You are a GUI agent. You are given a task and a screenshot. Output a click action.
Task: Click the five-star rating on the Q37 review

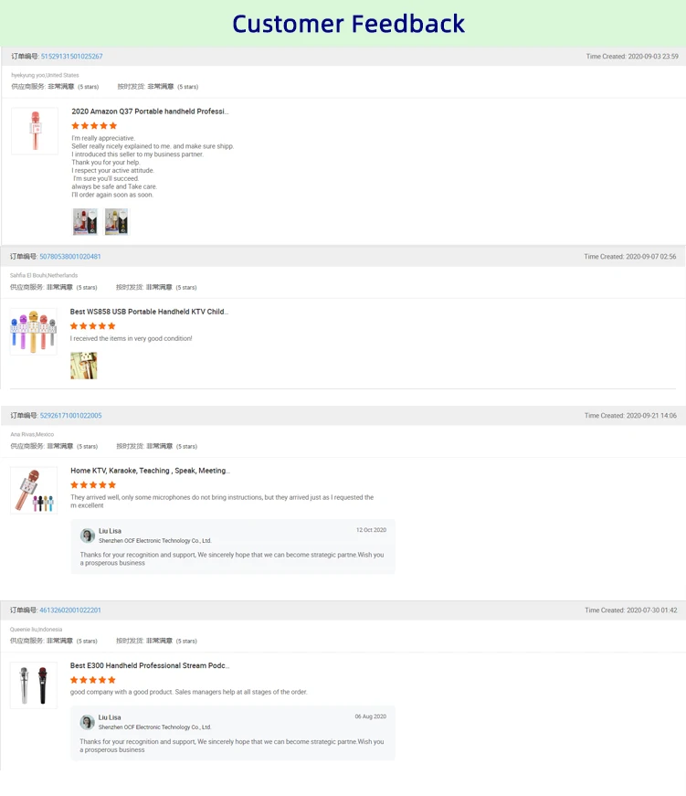click(94, 126)
